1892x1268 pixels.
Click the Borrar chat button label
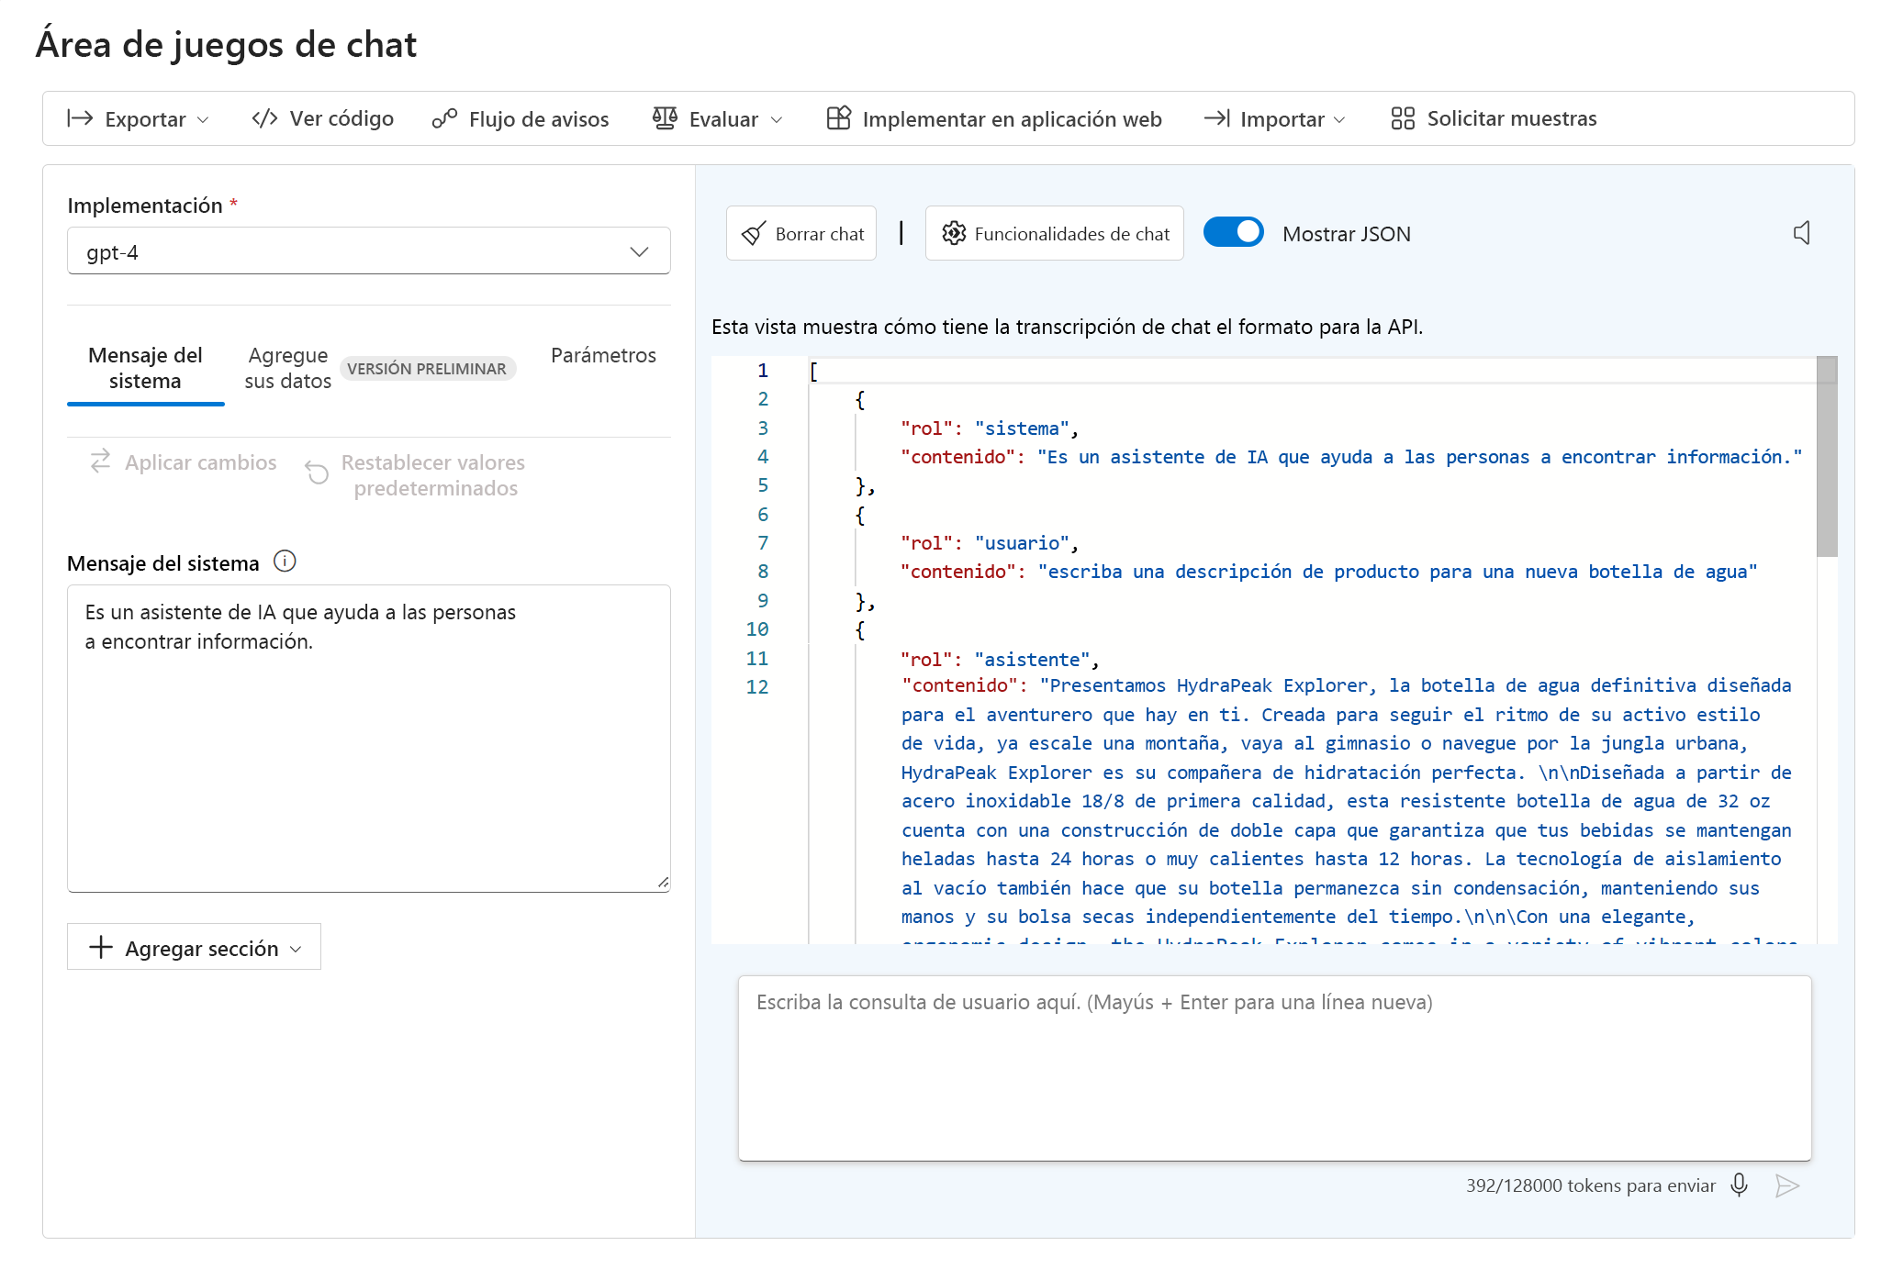coord(820,234)
